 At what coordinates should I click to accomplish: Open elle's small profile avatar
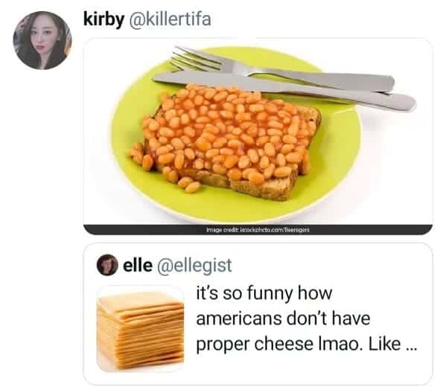click(107, 265)
